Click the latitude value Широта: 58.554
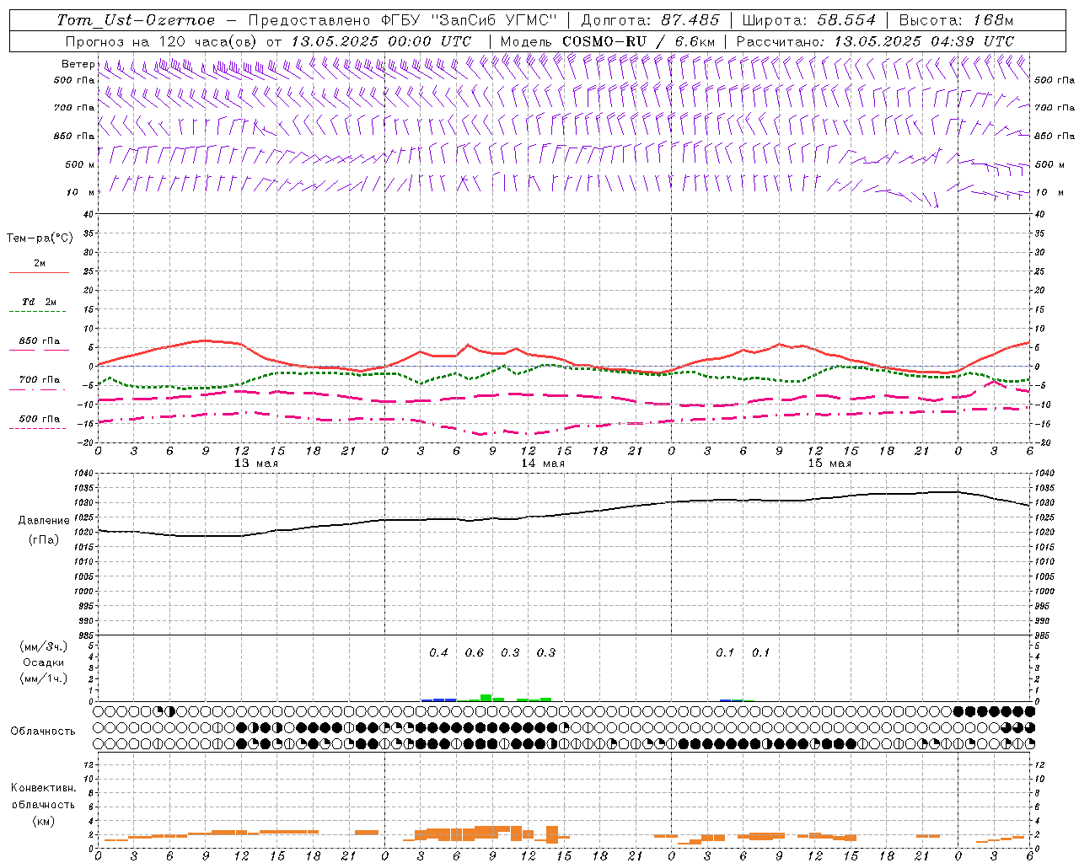1079x863 pixels. pyautogui.click(x=809, y=20)
